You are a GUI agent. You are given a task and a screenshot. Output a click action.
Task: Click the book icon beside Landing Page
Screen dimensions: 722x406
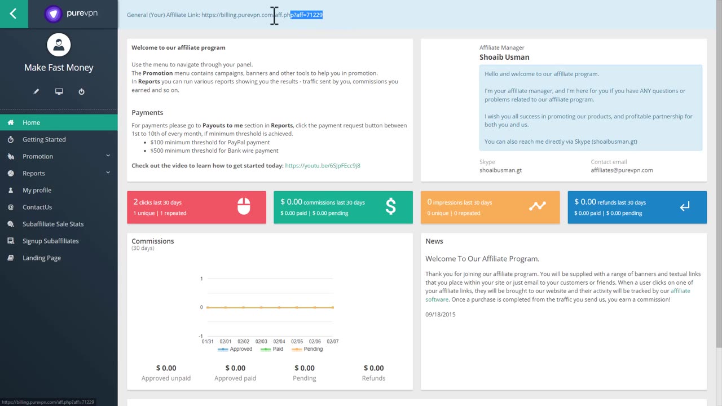coord(11,258)
